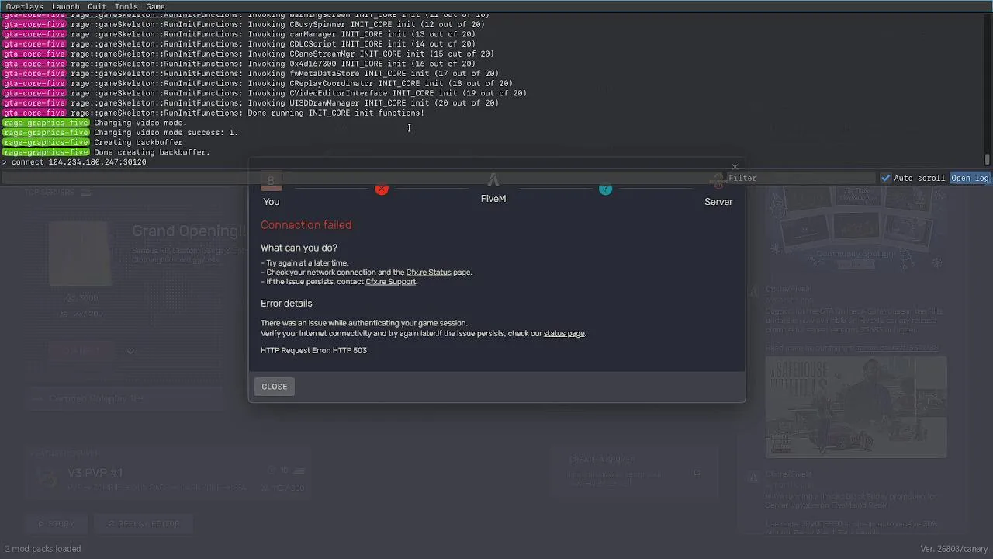Open the Game menu
The image size is (993, 559).
pos(155,6)
